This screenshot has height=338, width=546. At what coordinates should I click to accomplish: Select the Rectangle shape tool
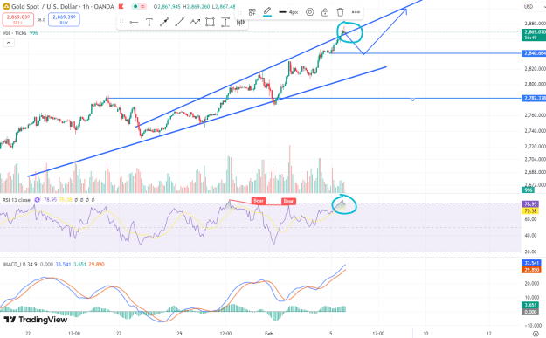pos(210,23)
